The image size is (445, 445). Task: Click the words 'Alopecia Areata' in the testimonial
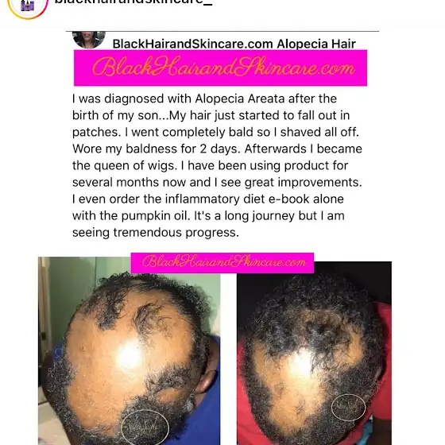tap(239, 99)
